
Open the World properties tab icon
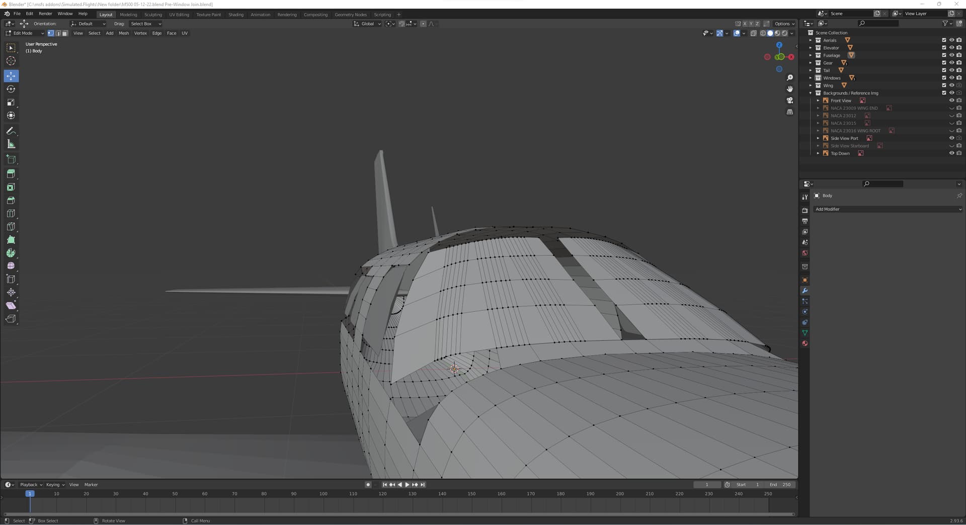pyautogui.click(x=805, y=253)
